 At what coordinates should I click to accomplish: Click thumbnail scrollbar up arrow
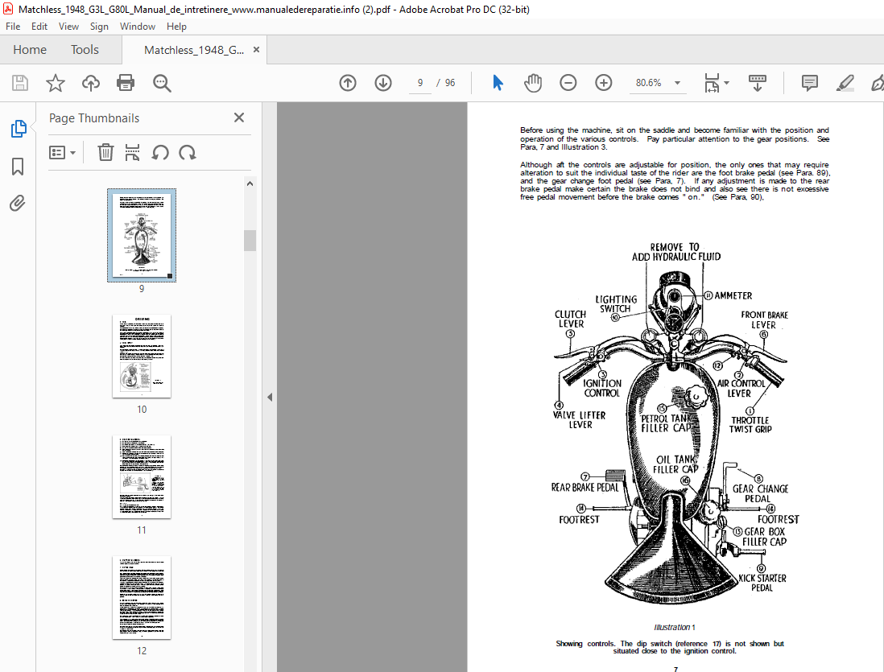tap(250, 183)
